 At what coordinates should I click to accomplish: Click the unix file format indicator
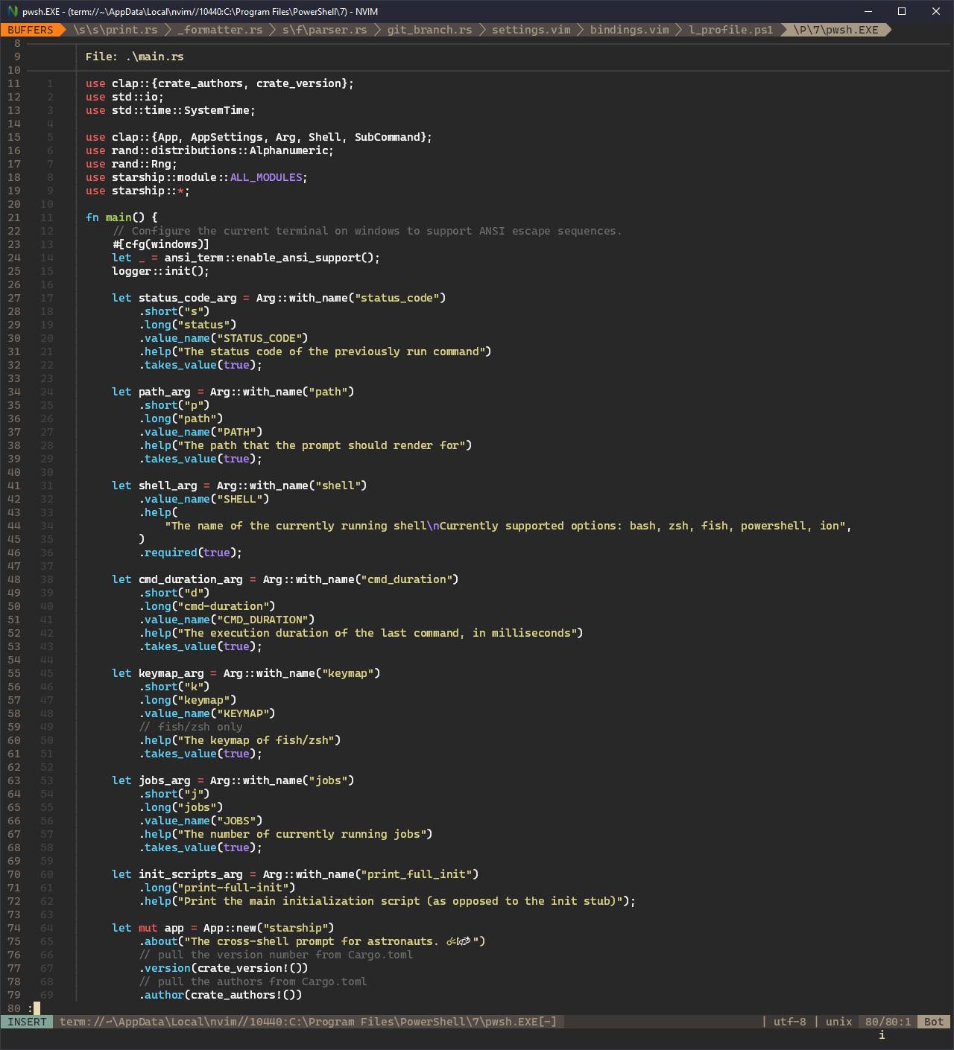pos(838,1022)
